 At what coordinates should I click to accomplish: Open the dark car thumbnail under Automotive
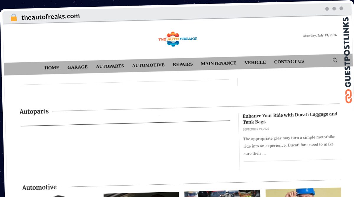141,194
